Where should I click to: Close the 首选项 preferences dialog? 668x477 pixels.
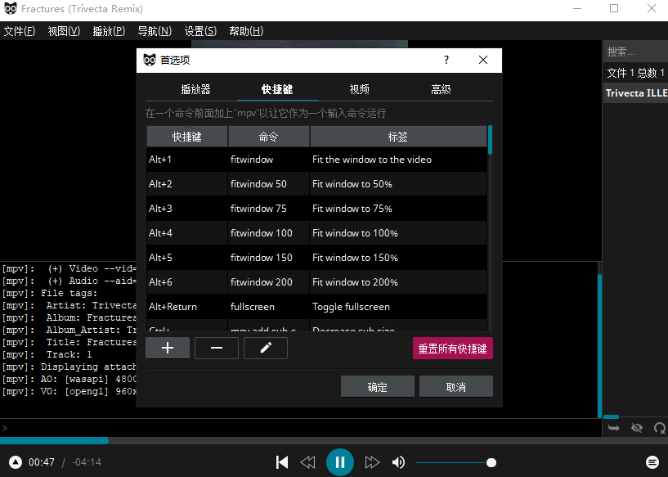tap(482, 60)
